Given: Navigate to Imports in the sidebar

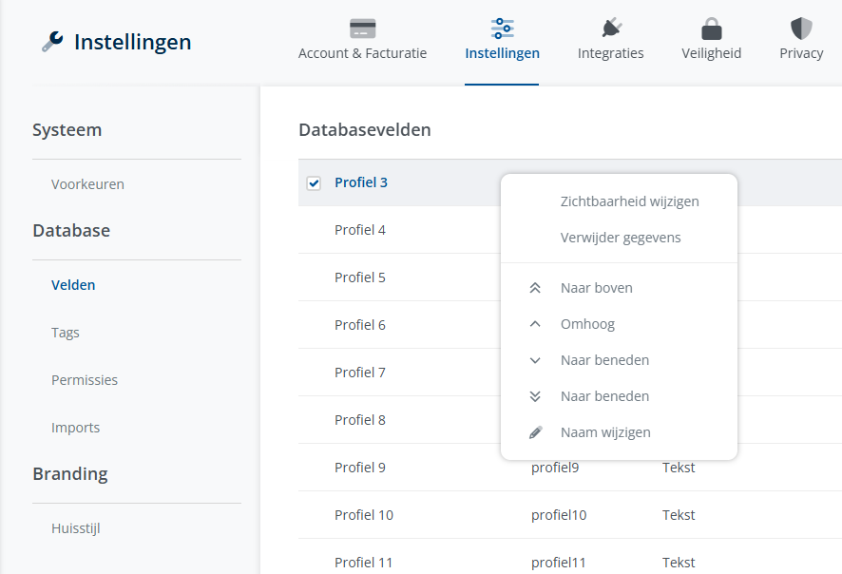Looking at the screenshot, I should tap(75, 428).
